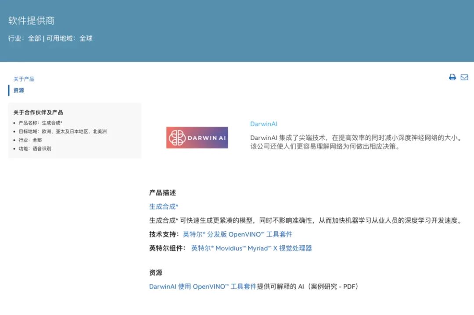Click the DarwinAI 集成了尖端技术 description paragraph
The image size is (474, 315).
coord(356,142)
